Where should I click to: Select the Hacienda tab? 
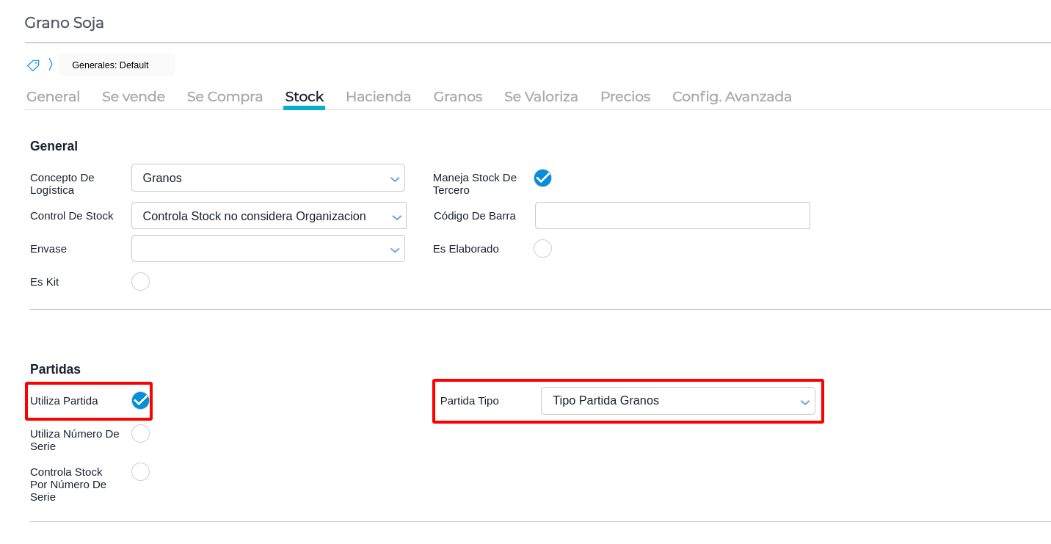click(378, 97)
